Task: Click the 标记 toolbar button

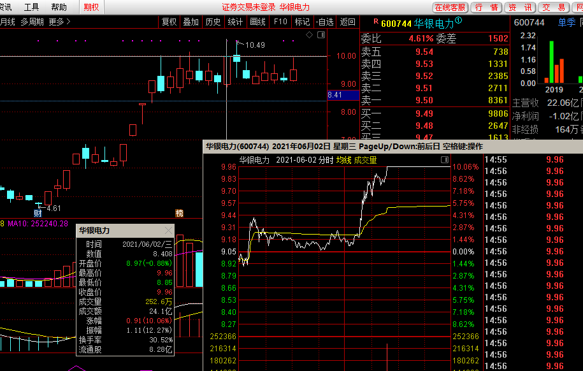Action: coord(302,22)
